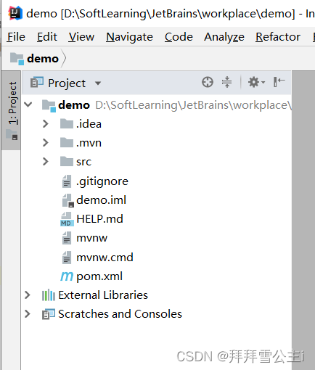This screenshot has height=370, width=315.
Task: Click the MD icon beside HELP.md
Action: tap(67, 219)
